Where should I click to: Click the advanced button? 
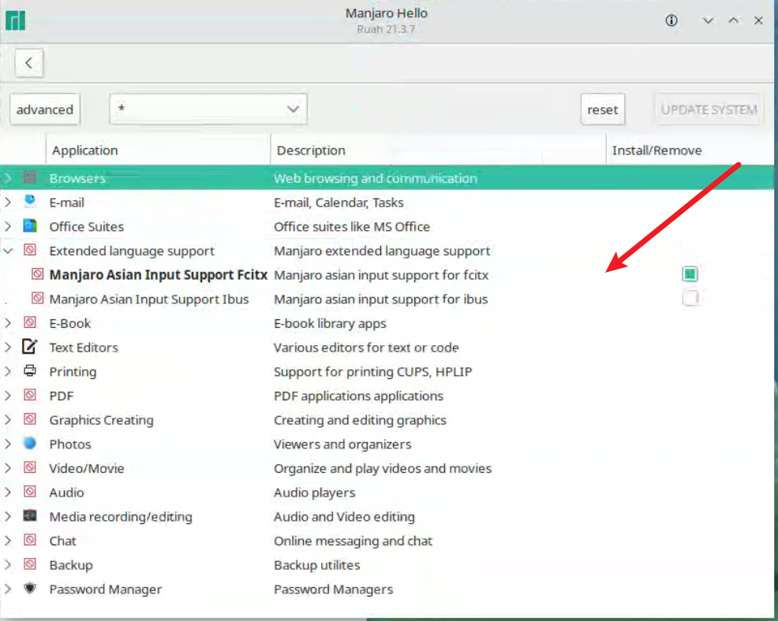click(x=44, y=110)
